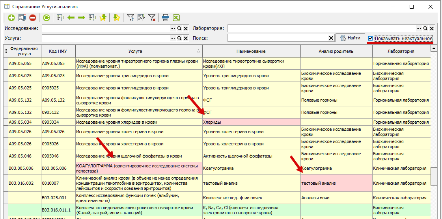Click the funnel filter settings icon
This screenshot has height=219, width=442.
(x=131, y=18)
